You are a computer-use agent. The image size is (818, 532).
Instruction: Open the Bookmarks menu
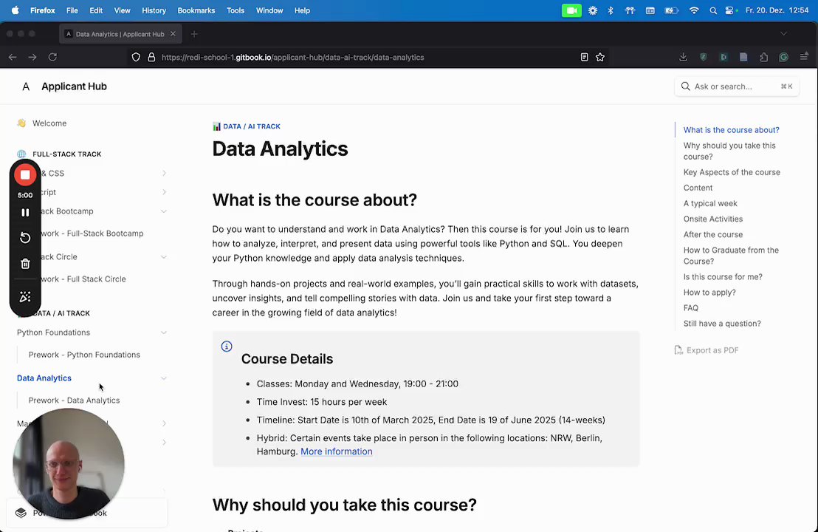196,10
